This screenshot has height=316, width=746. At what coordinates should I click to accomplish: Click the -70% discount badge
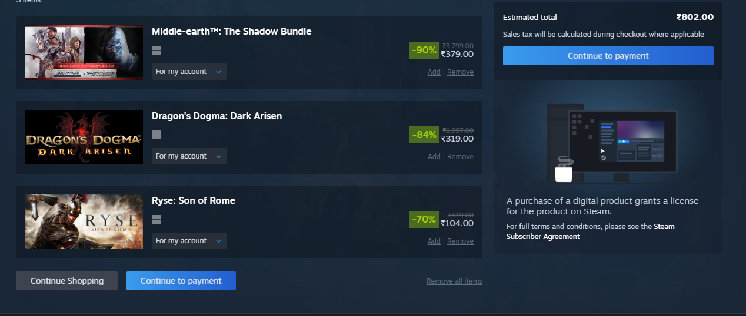(x=424, y=220)
